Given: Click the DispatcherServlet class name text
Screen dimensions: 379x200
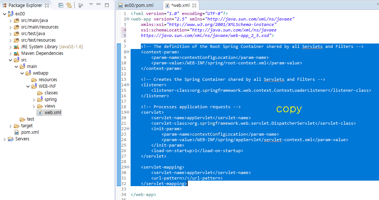Looking at the screenshot, I should pos(293,123).
